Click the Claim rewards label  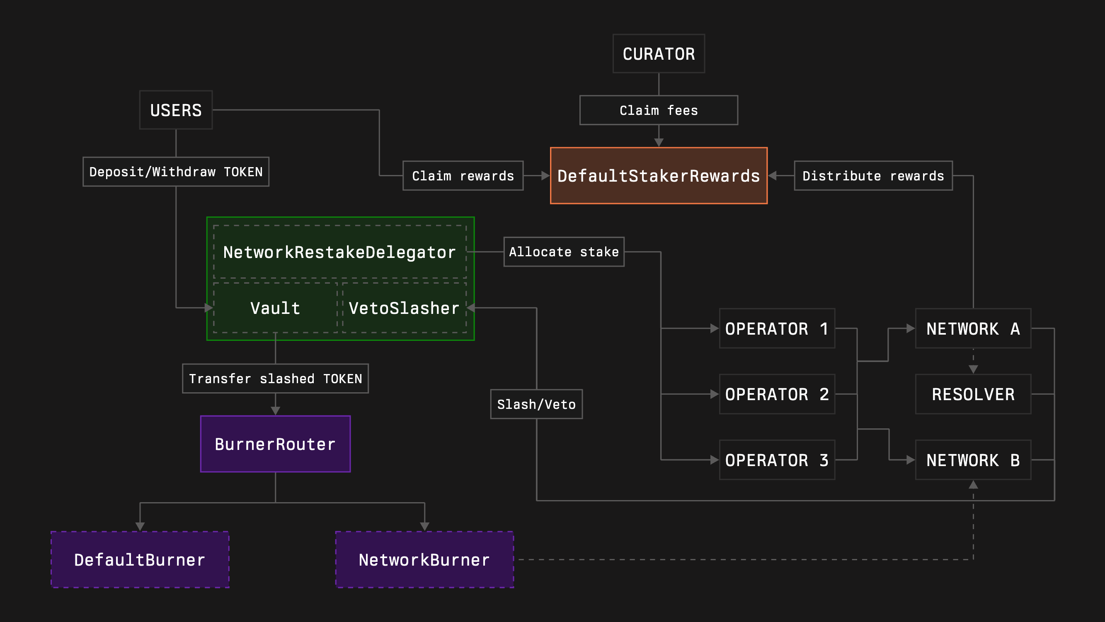[463, 175]
